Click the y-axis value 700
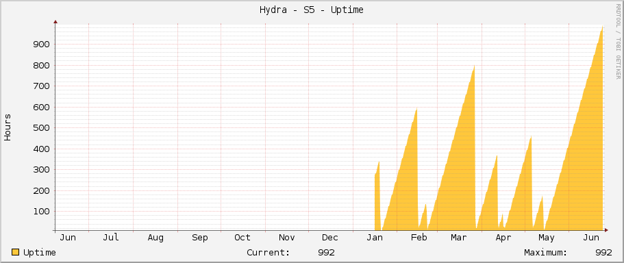The height and width of the screenshot is (263, 624). (x=41, y=86)
